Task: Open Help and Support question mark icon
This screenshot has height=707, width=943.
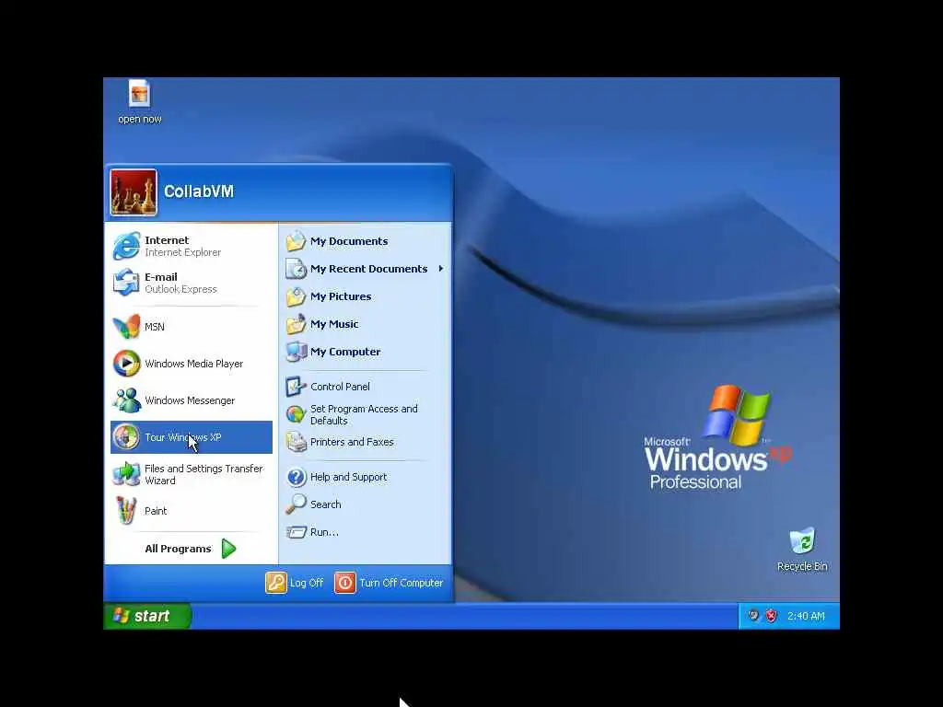Action: (x=296, y=477)
